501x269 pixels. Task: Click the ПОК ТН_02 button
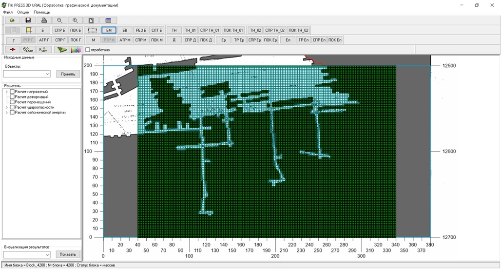[298, 30]
